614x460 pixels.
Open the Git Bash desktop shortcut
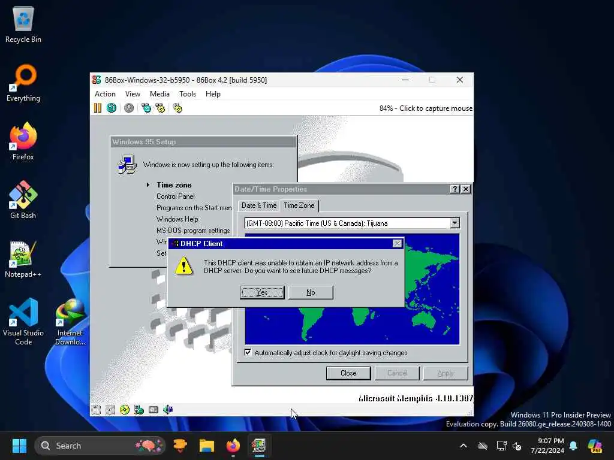coord(23,200)
